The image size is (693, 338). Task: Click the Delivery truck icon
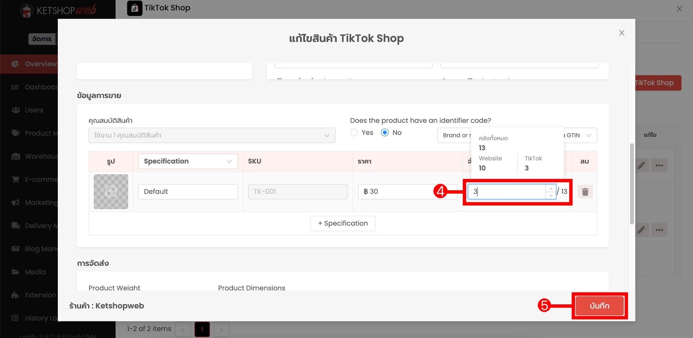15,226
